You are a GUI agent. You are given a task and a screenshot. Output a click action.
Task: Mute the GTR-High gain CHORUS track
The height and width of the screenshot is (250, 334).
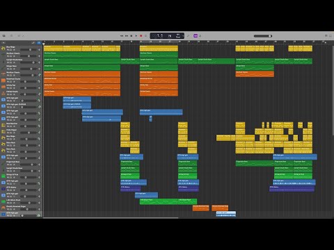coord(8,108)
